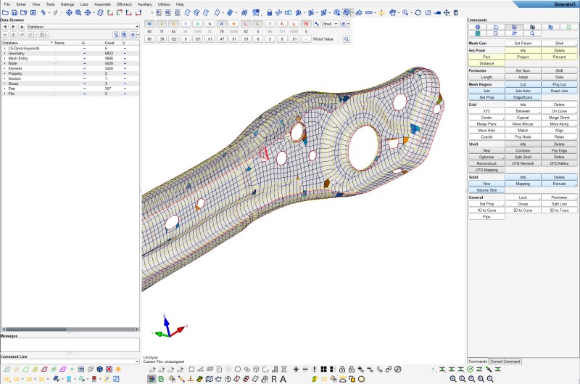
Task: Click the plus icon in bottom toolbar
Action: 296,369
